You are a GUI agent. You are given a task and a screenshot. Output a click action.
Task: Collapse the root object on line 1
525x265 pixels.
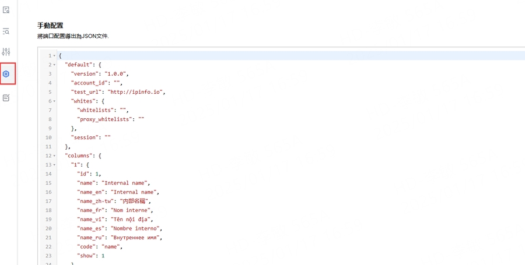(x=54, y=56)
